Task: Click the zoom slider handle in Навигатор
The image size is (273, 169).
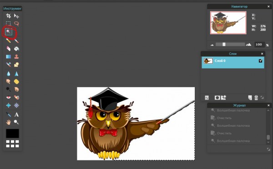Action: (224, 45)
